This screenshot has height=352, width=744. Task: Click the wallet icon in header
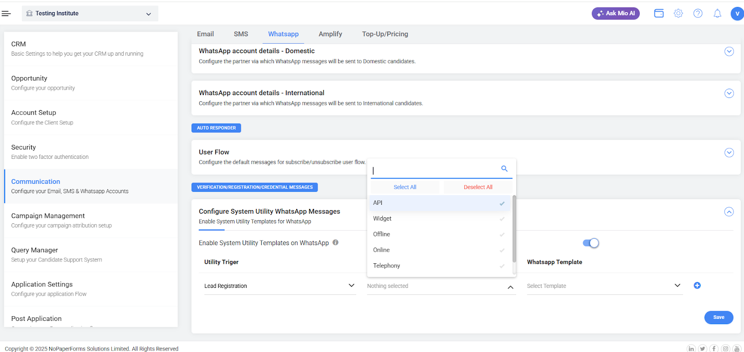coord(658,13)
